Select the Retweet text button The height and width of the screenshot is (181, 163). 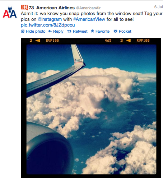point(80,31)
